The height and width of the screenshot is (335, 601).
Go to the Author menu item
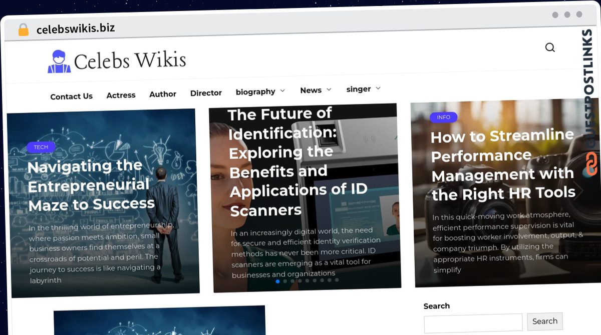163,94
